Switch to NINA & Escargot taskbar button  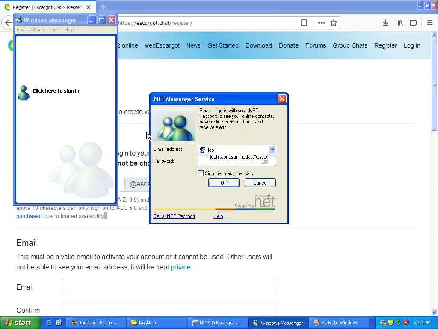[x=217, y=323]
